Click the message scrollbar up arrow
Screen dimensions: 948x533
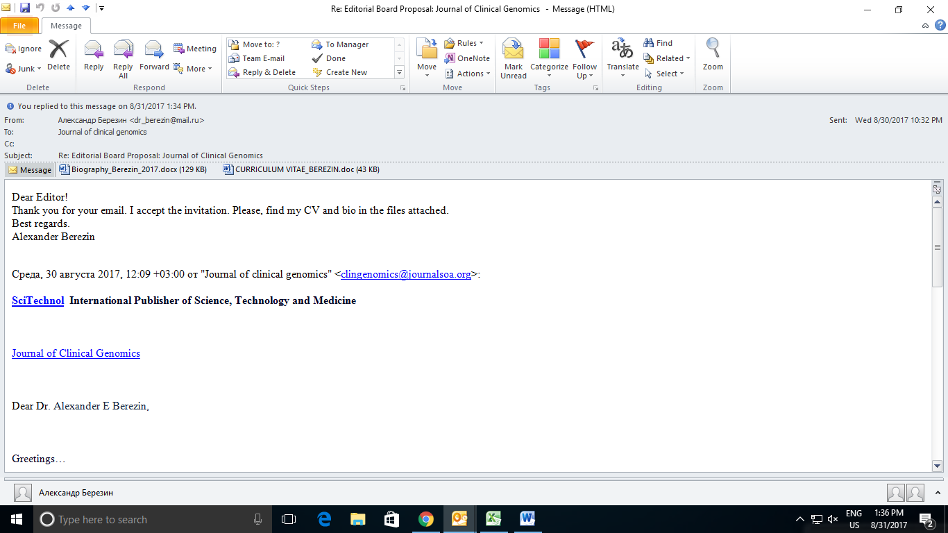point(937,201)
